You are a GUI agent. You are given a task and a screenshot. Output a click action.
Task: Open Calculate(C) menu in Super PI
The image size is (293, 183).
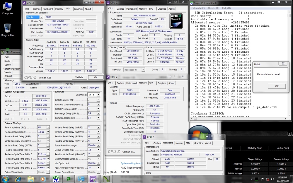point(198,8)
